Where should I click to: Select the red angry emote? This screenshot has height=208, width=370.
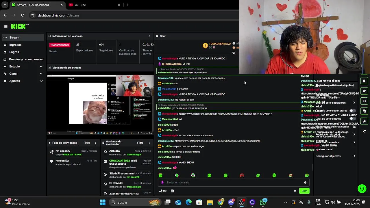point(242,175)
